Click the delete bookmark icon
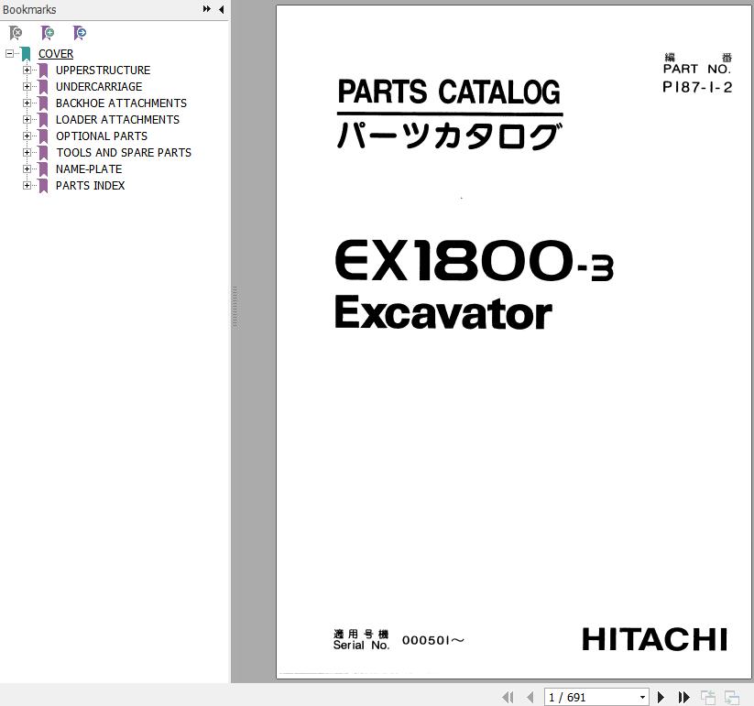Screen dimensions: 754x706 [16, 33]
